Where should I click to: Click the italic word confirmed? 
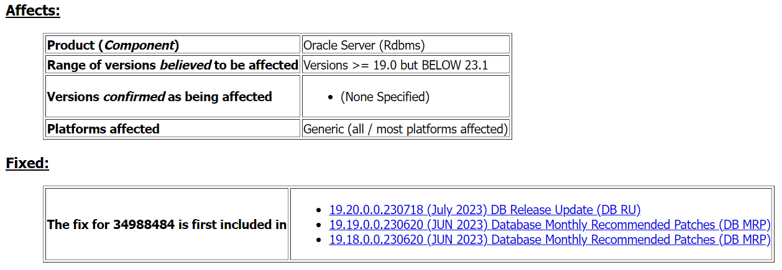coord(134,97)
